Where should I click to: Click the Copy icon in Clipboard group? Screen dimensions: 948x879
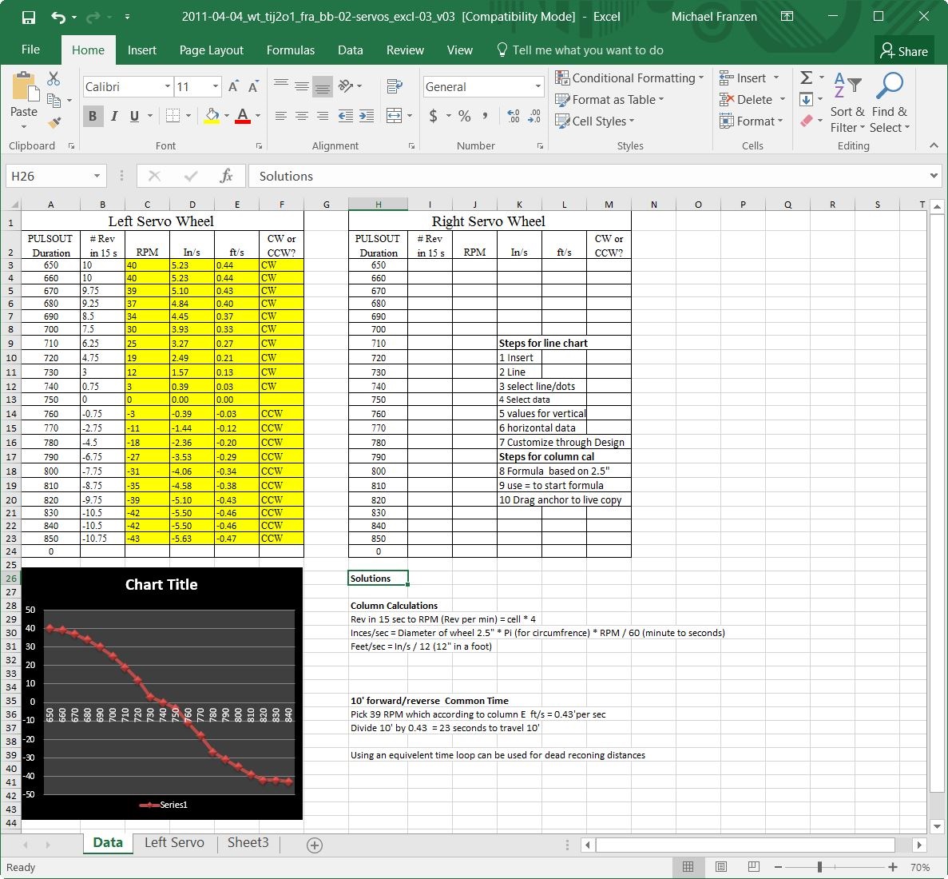point(54,101)
